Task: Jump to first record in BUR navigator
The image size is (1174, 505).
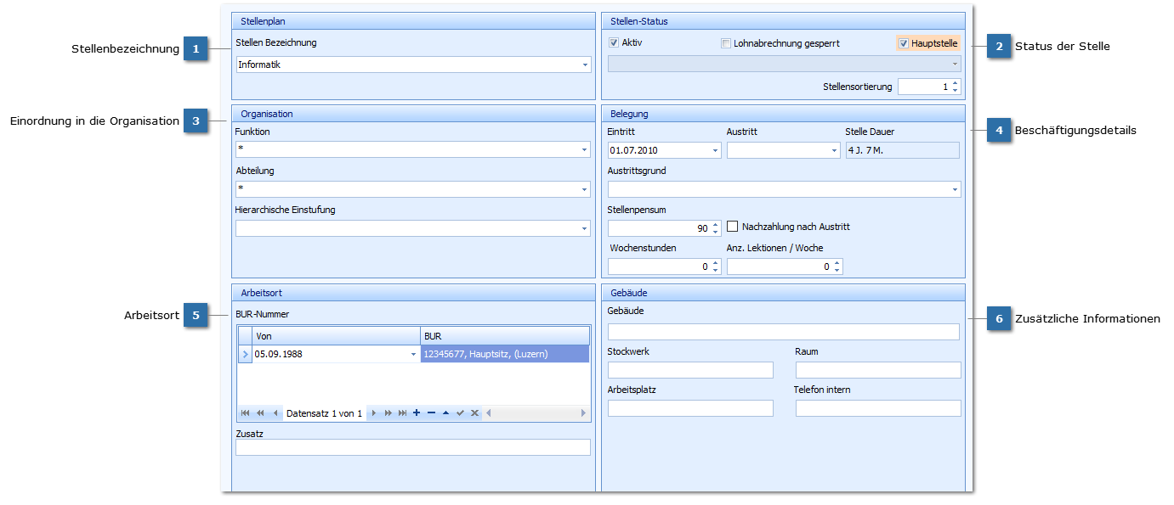Action: pos(245,413)
